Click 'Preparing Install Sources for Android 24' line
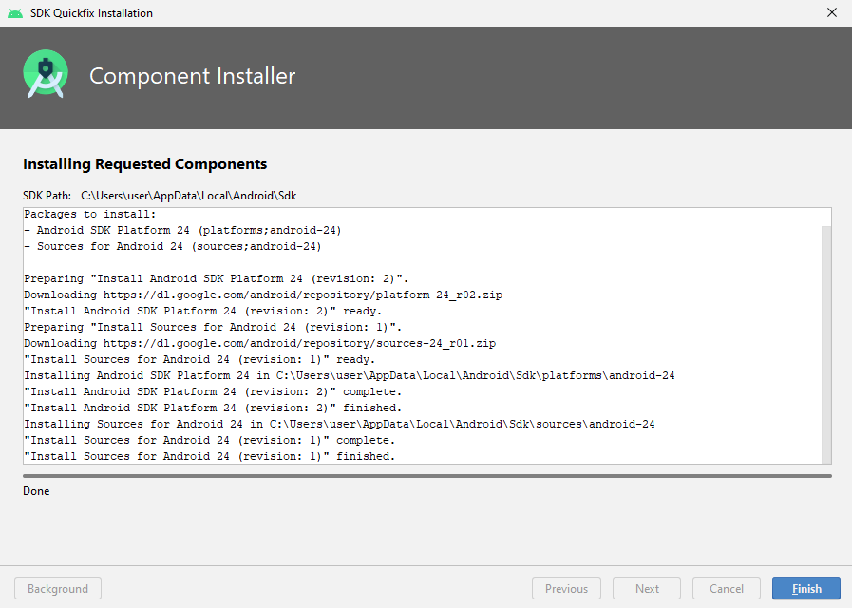852x608 pixels. pos(213,327)
